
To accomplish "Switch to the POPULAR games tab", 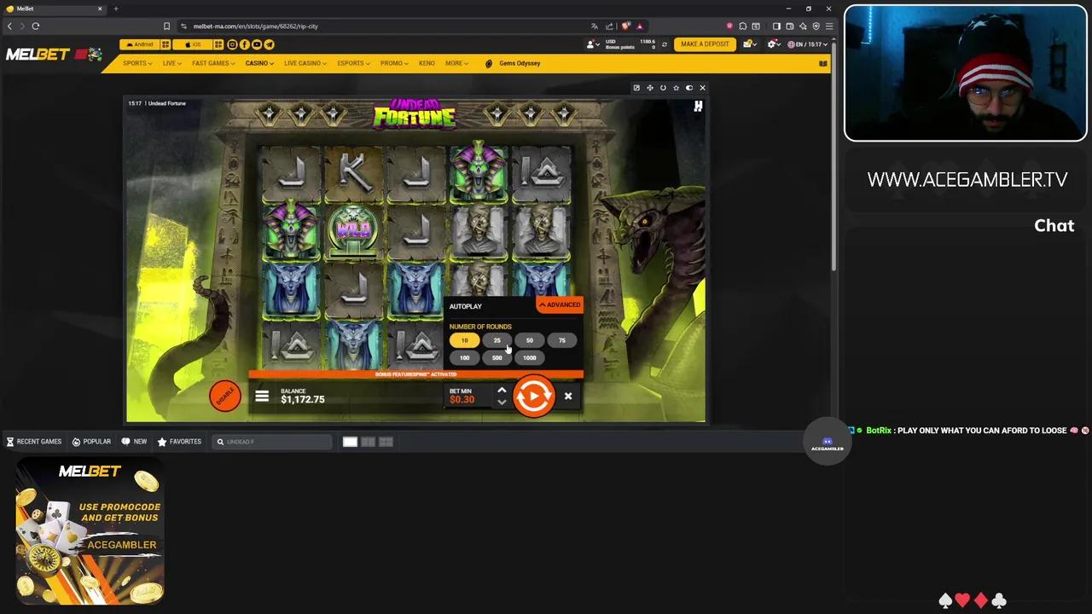I will click(91, 441).
